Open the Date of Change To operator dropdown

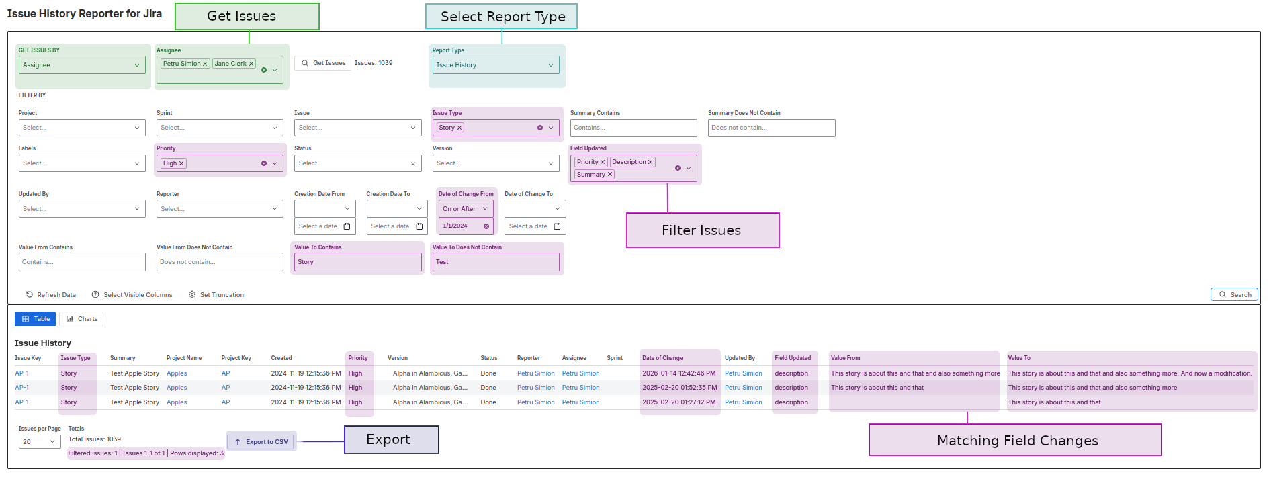pos(535,209)
